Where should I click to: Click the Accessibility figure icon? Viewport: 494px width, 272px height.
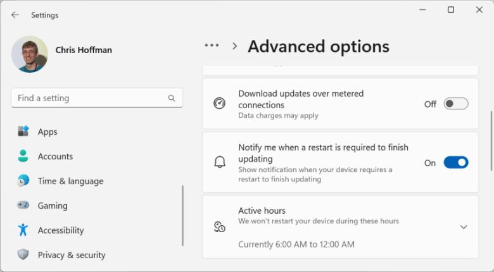click(23, 230)
